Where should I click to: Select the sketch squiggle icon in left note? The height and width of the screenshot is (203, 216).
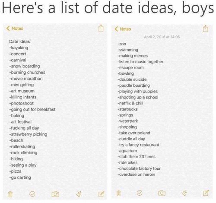[79, 194]
